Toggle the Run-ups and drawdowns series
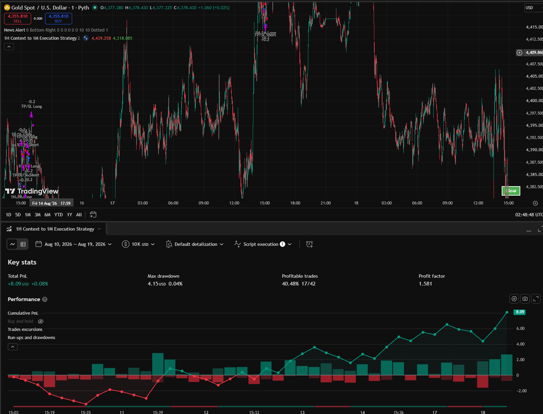The height and width of the screenshot is (414, 543). [x=32, y=337]
